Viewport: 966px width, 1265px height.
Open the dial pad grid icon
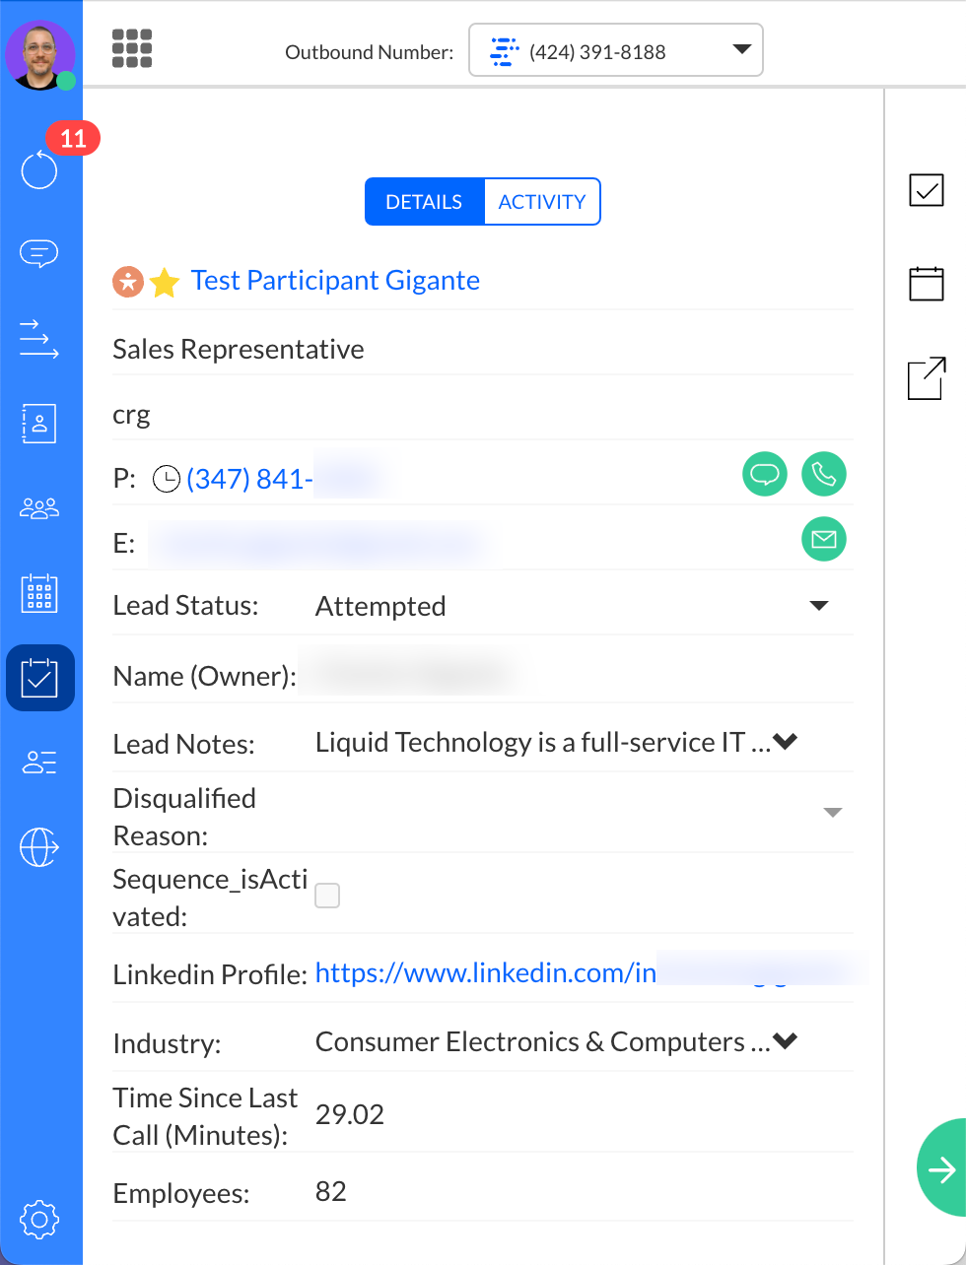[x=132, y=48]
